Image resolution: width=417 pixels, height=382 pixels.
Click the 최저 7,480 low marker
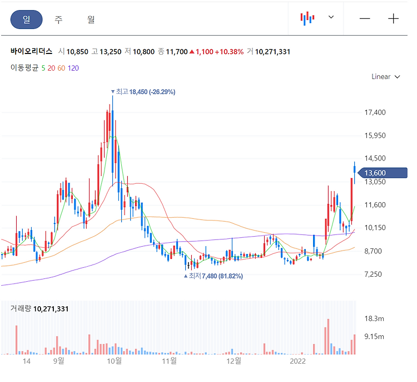[214, 276]
